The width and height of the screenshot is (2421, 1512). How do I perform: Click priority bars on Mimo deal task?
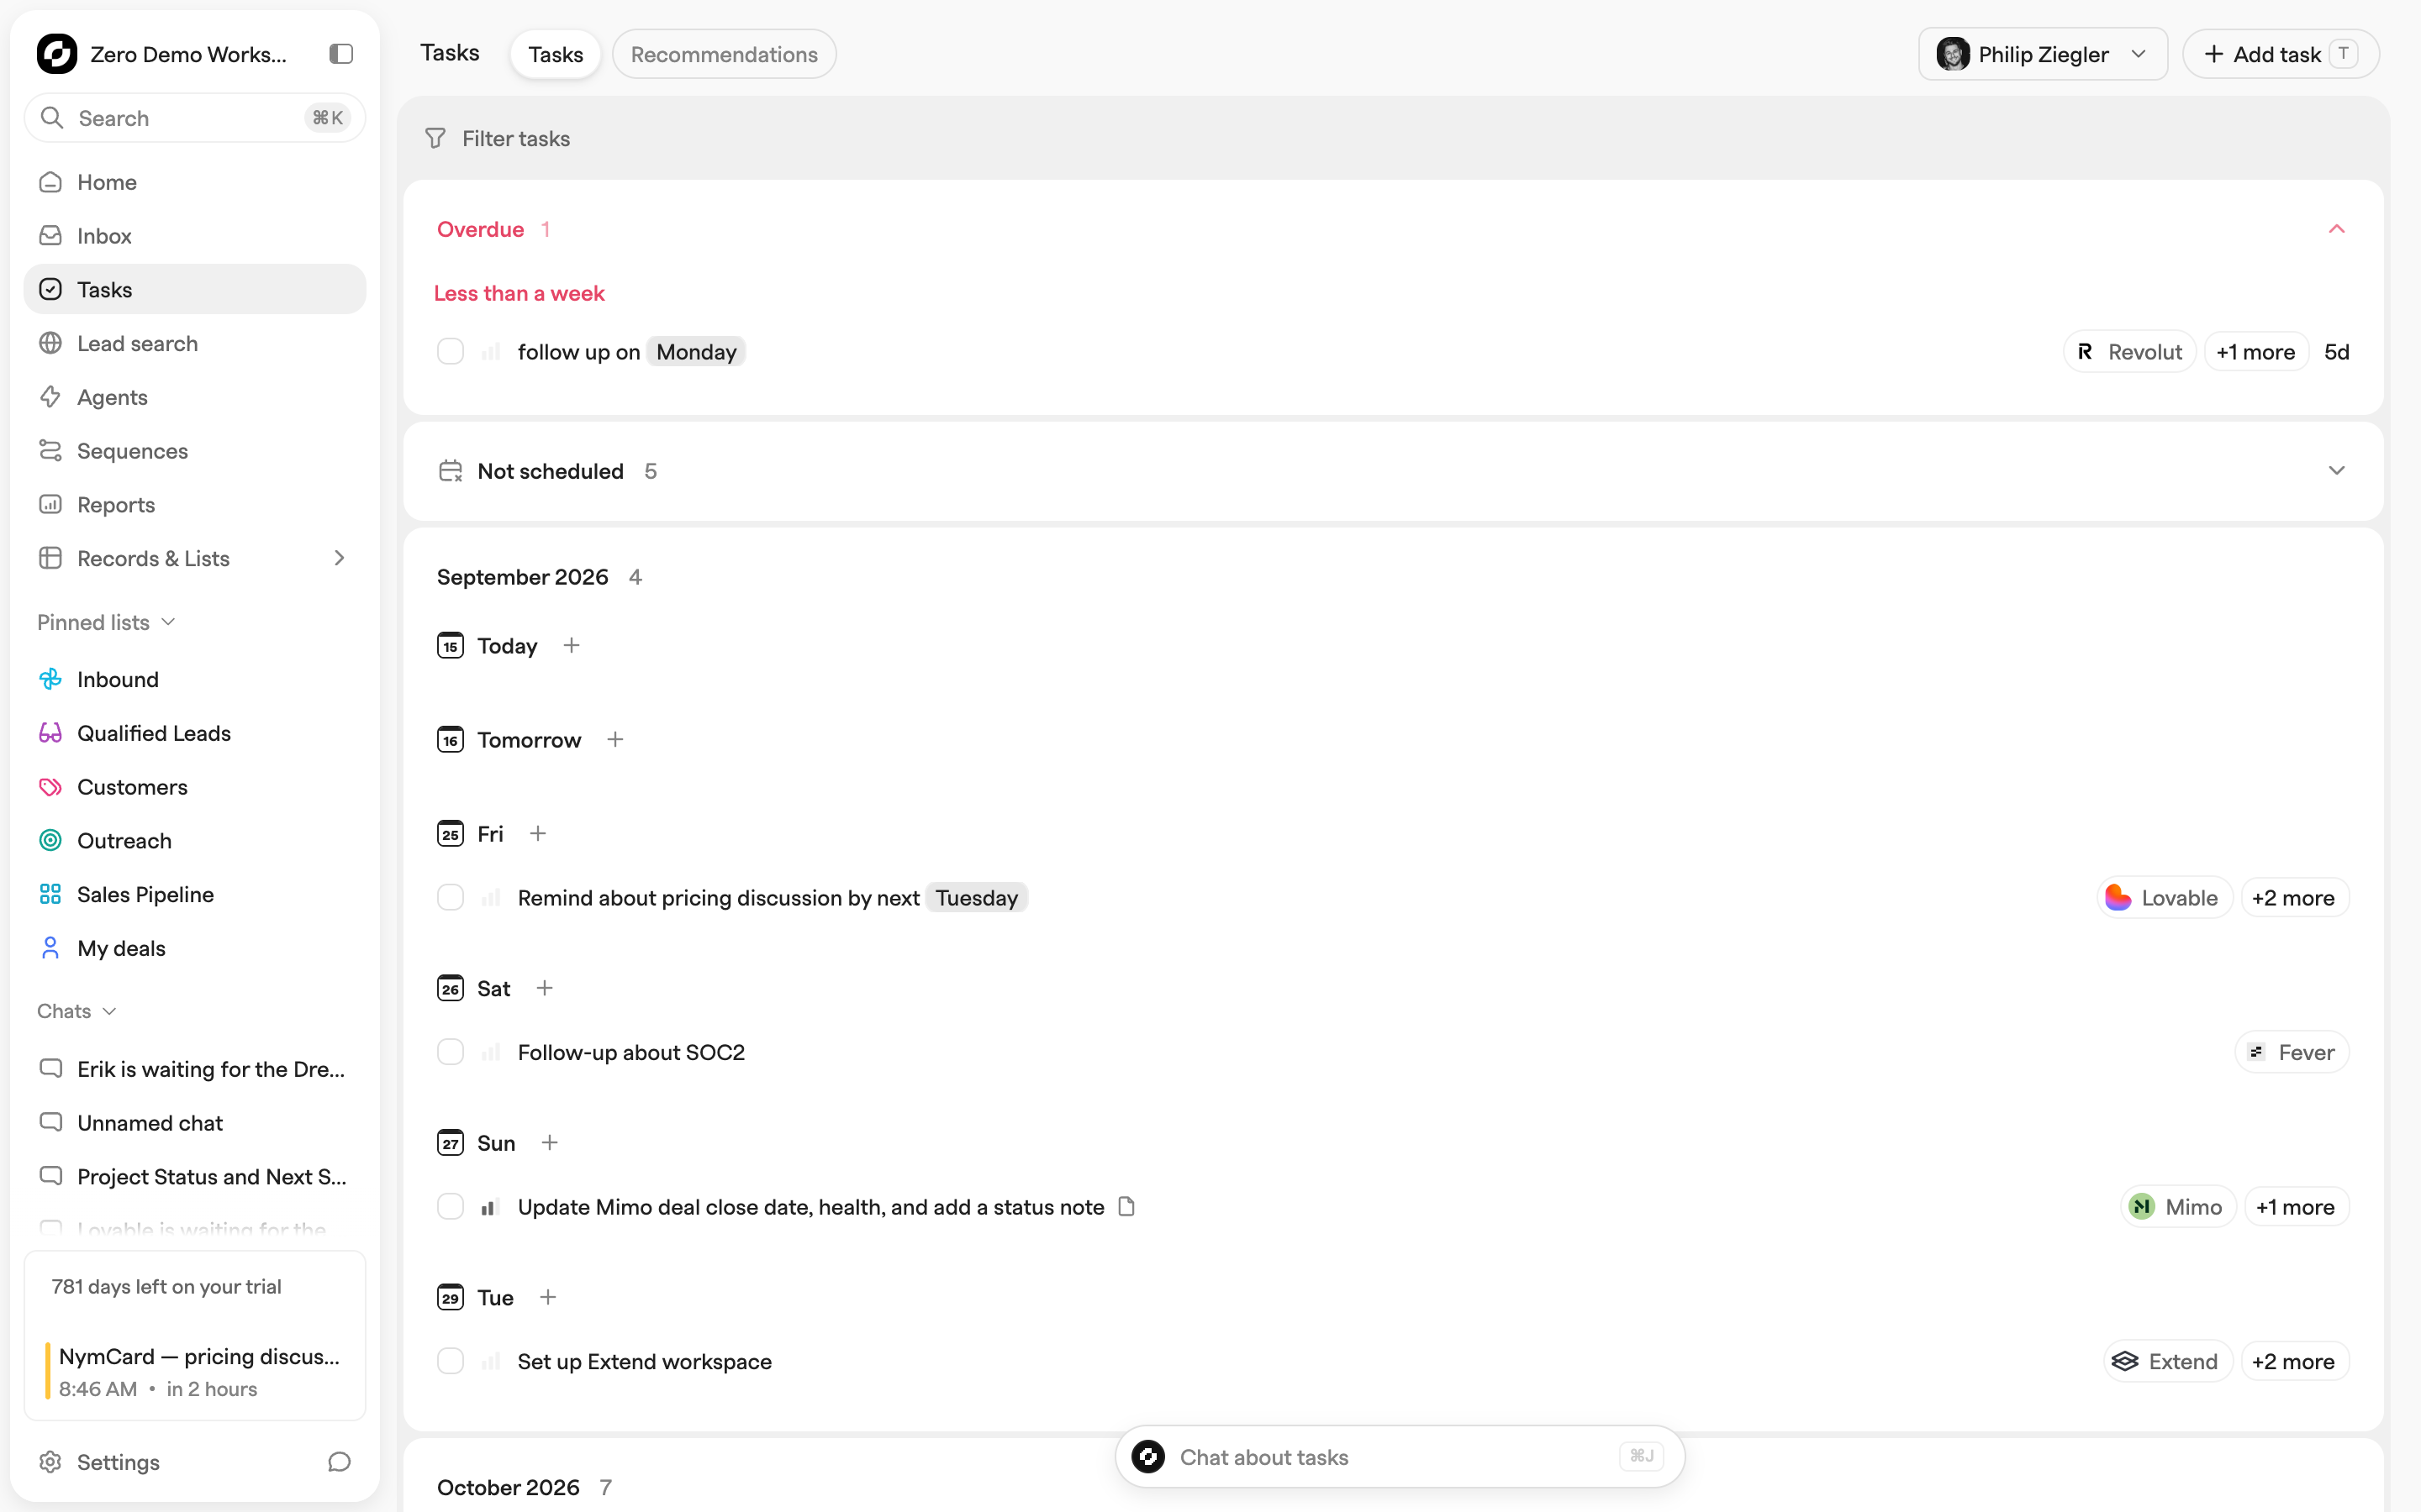coord(490,1207)
